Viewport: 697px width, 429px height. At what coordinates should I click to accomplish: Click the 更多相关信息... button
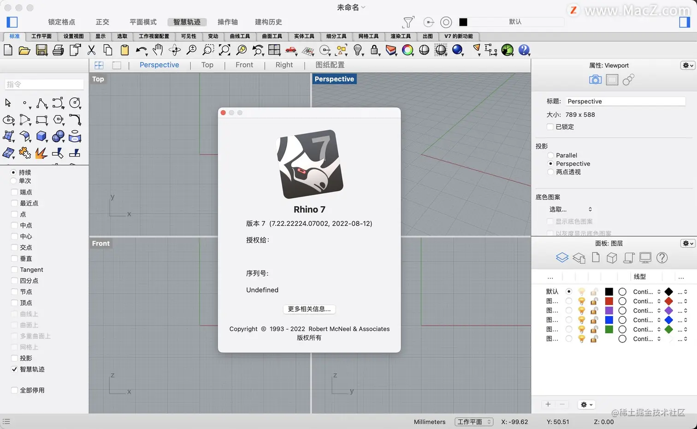(x=309, y=309)
